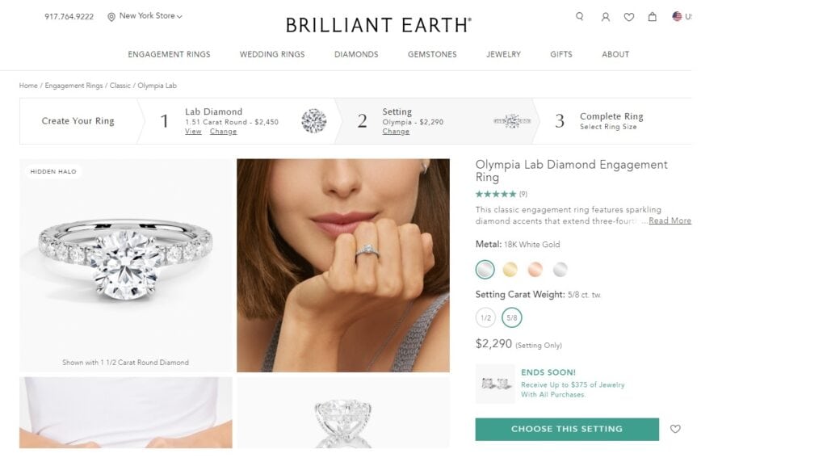Click the location pin store icon
The height and width of the screenshot is (466, 827).
coord(111,16)
